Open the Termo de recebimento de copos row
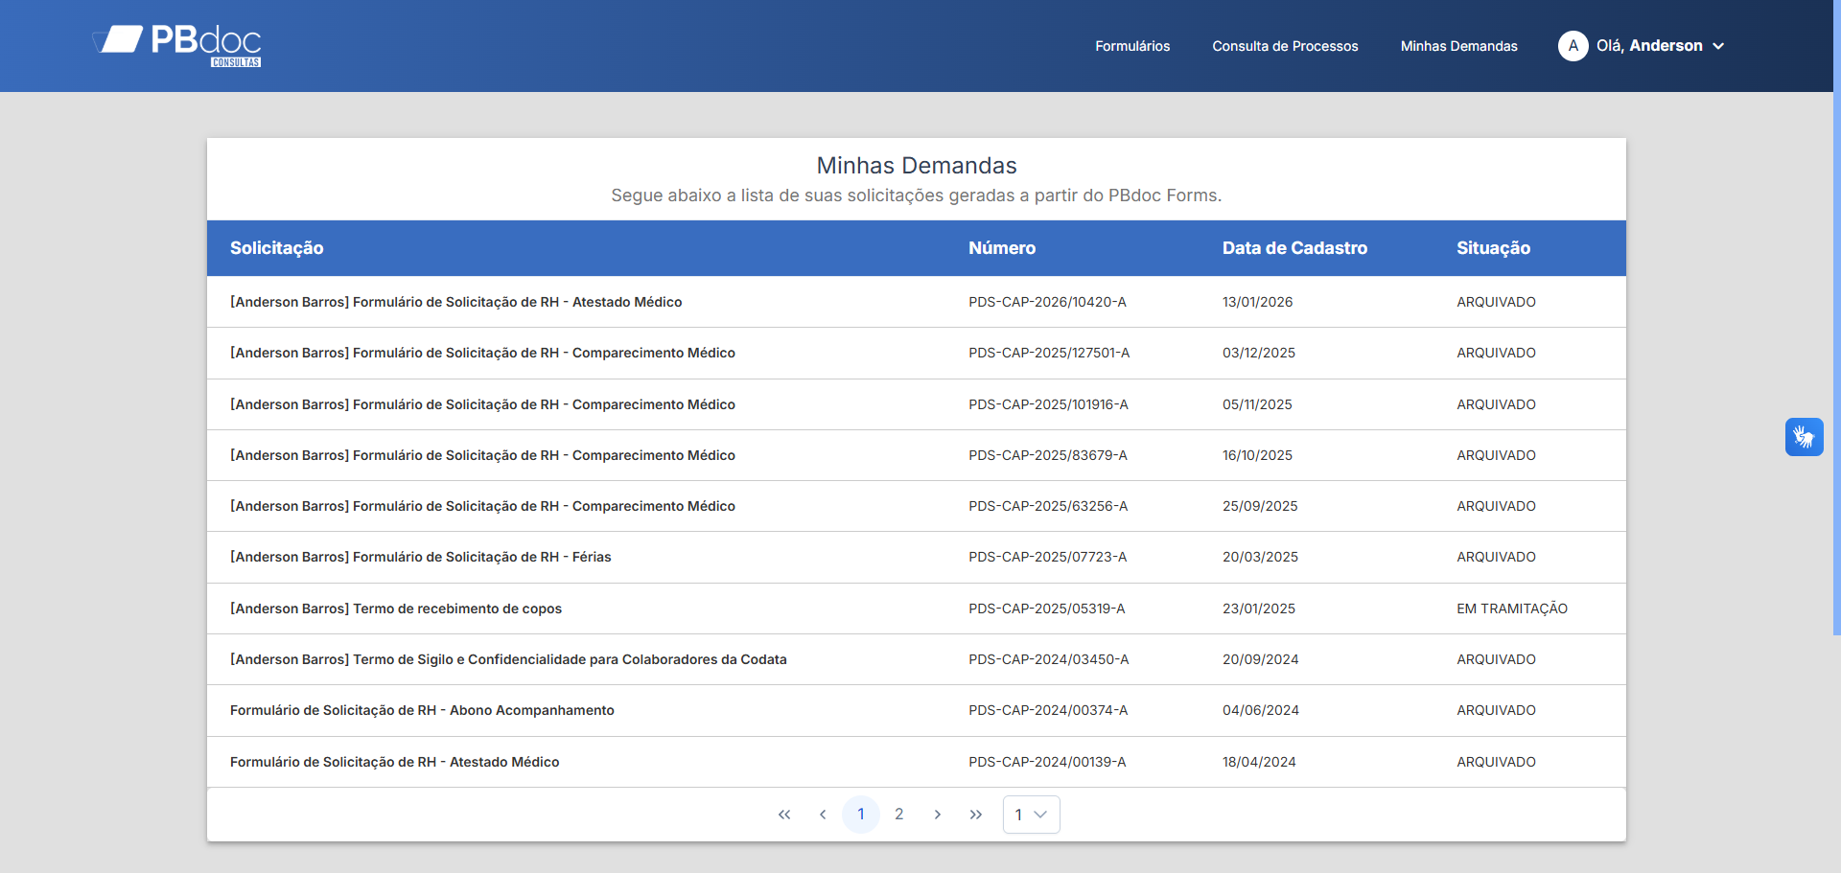1841x873 pixels. [x=917, y=609]
